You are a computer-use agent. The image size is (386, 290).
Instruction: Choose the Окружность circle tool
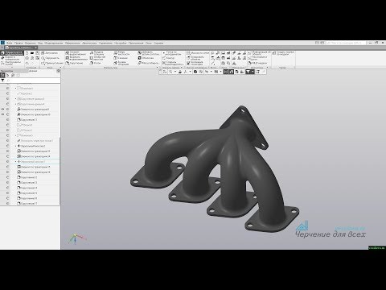[x=51, y=58]
